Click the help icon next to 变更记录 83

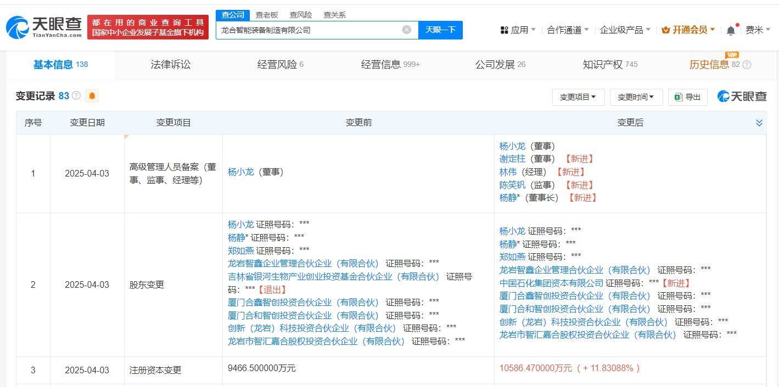tap(76, 96)
